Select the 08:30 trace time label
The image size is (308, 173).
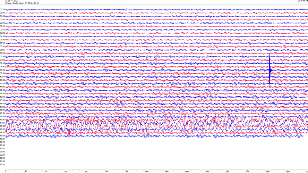2,67
